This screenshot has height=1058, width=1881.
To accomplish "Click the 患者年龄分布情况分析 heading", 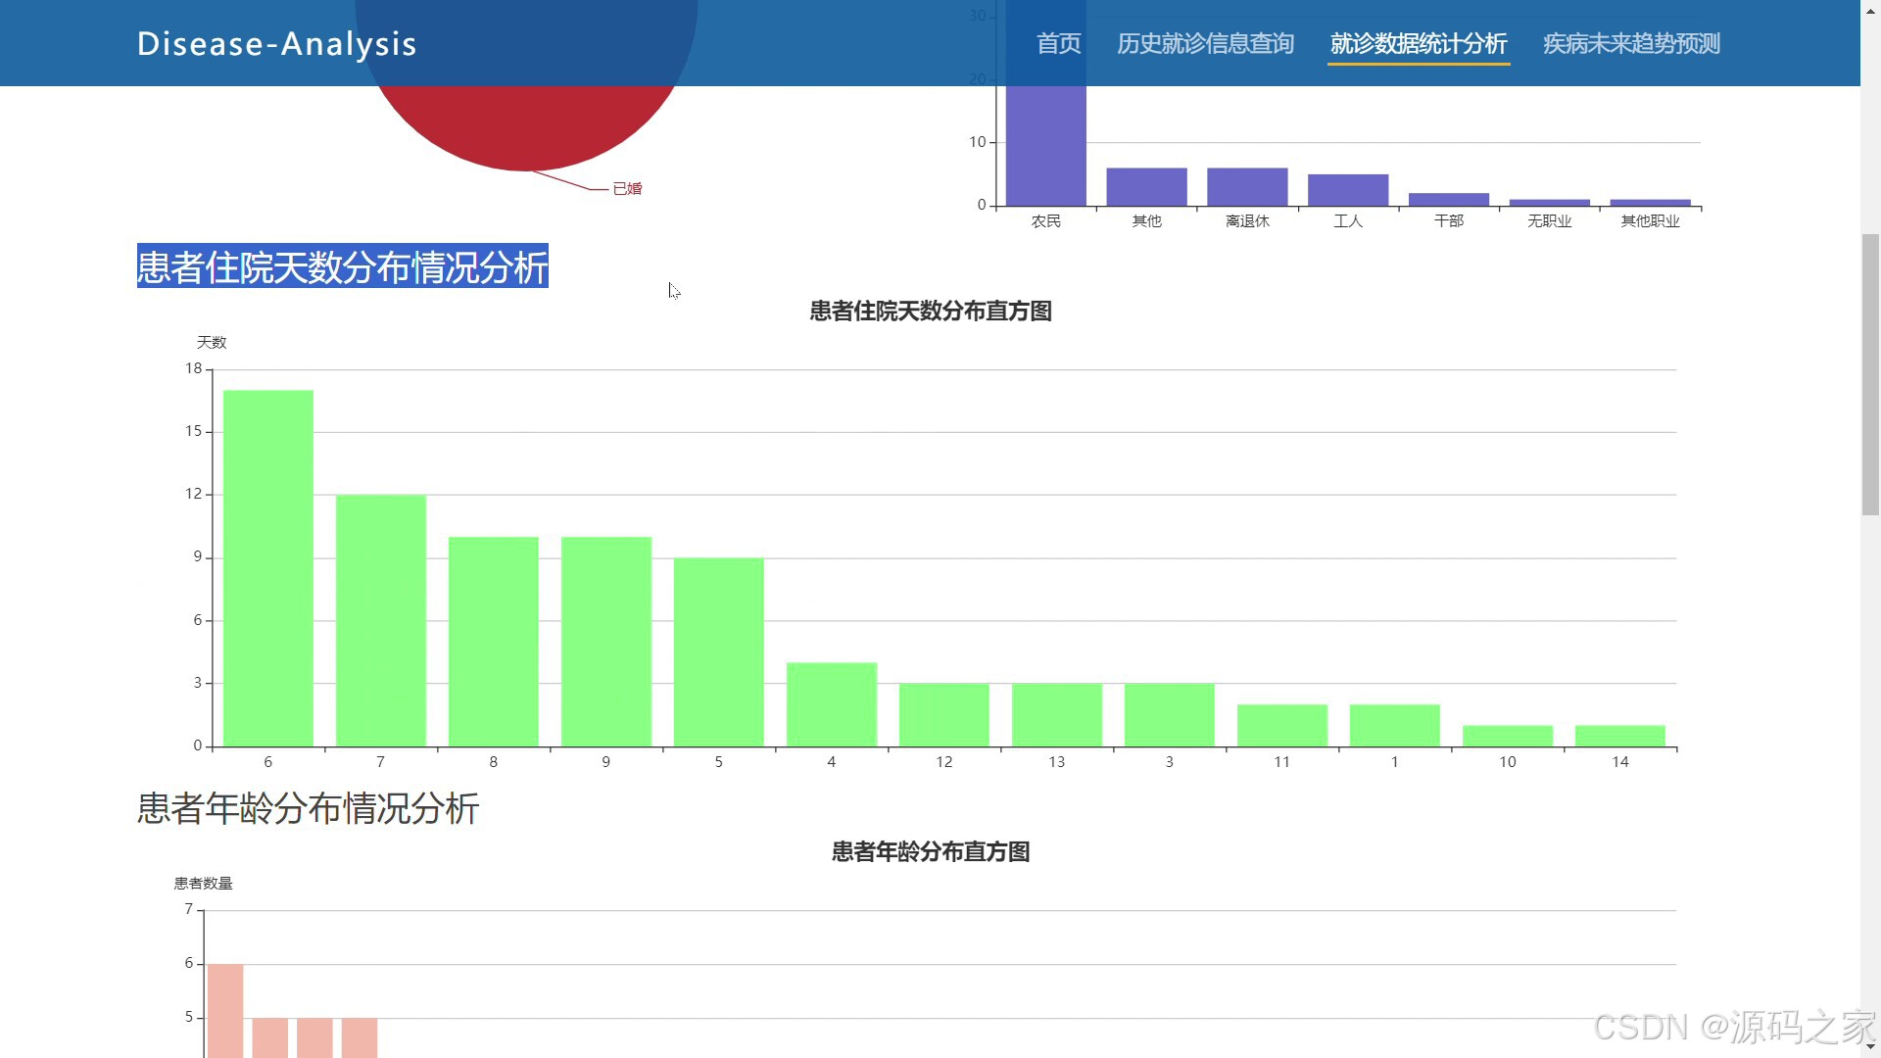I will [308, 808].
